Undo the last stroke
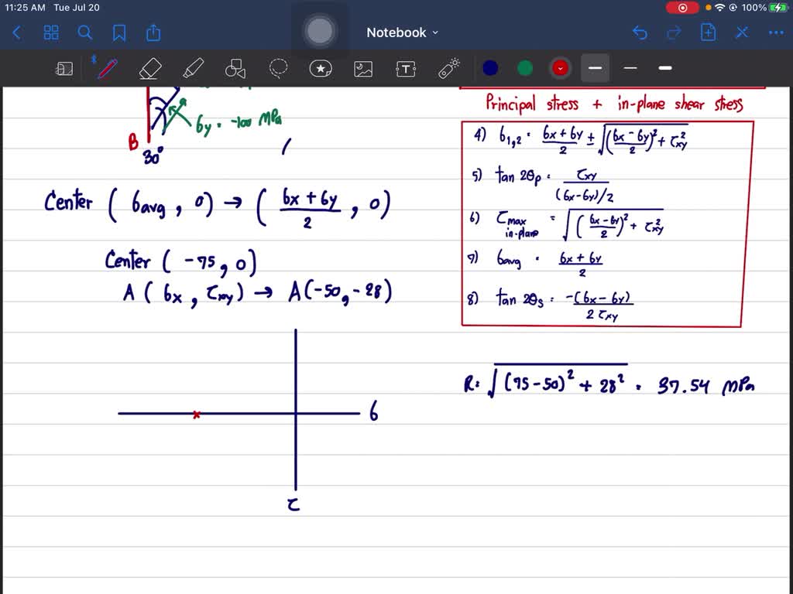The width and height of the screenshot is (793, 594). (x=640, y=32)
